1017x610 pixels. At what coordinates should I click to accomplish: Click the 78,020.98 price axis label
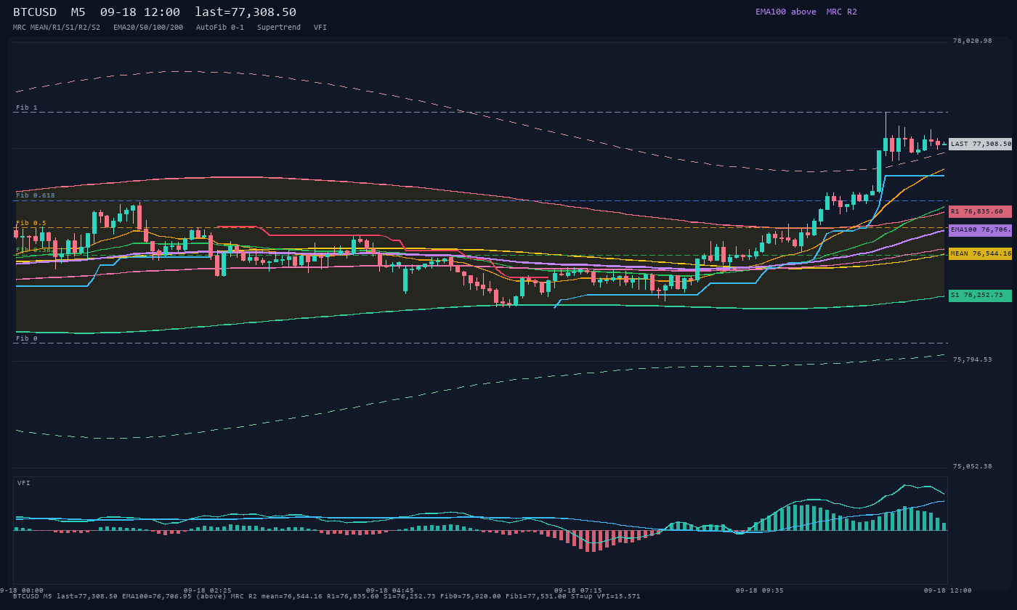(x=972, y=41)
